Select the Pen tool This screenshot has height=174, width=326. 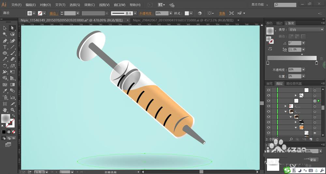pos(5,41)
